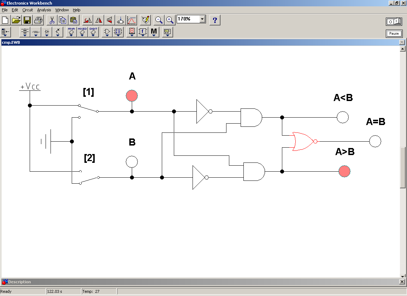Image resolution: width=407 pixels, height=296 pixels.
Task: Open the Logic Gates parts bin
Action: (x=107, y=32)
